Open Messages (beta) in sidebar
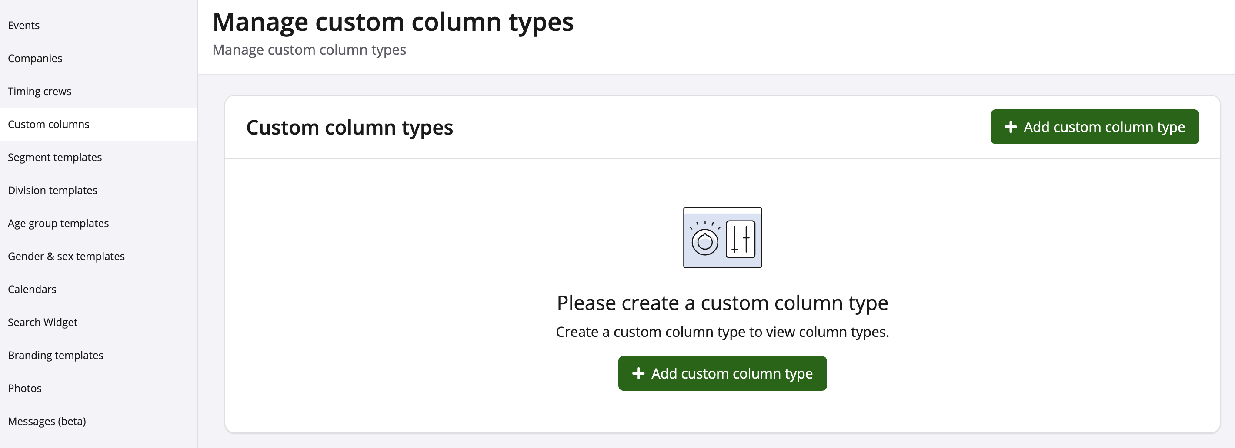The height and width of the screenshot is (448, 1235). tap(47, 422)
